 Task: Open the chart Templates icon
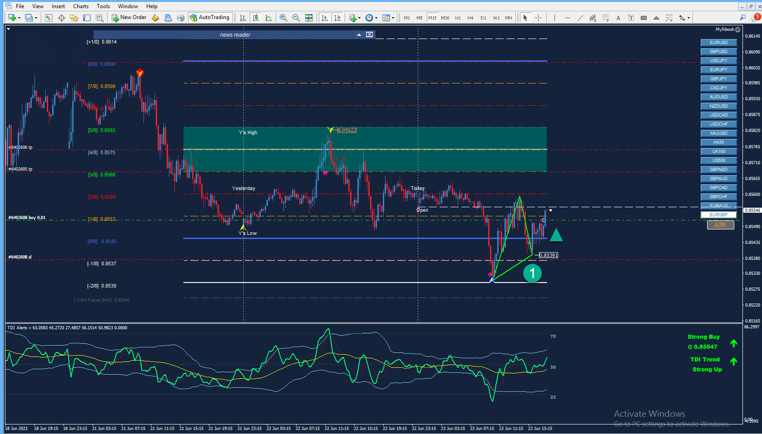click(x=386, y=18)
